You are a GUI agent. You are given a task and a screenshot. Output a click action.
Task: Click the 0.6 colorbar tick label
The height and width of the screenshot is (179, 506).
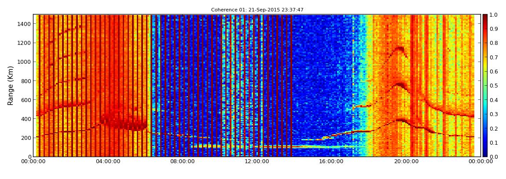tap(495, 72)
